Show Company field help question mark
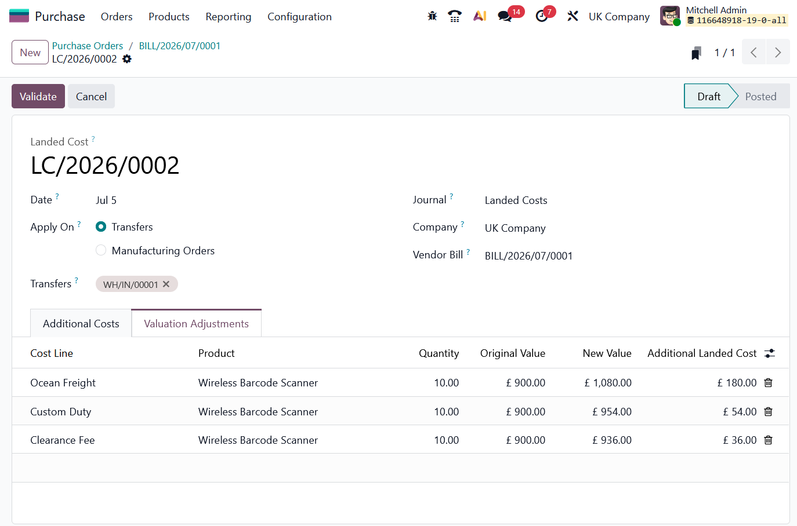The height and width of the screenshot is (526, 797). coord(462,224)
